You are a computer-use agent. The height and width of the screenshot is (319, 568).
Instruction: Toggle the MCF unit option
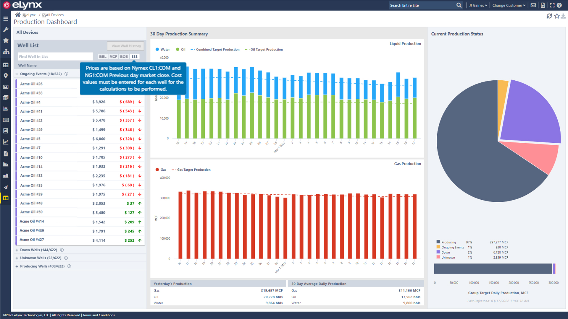[113, 56]
